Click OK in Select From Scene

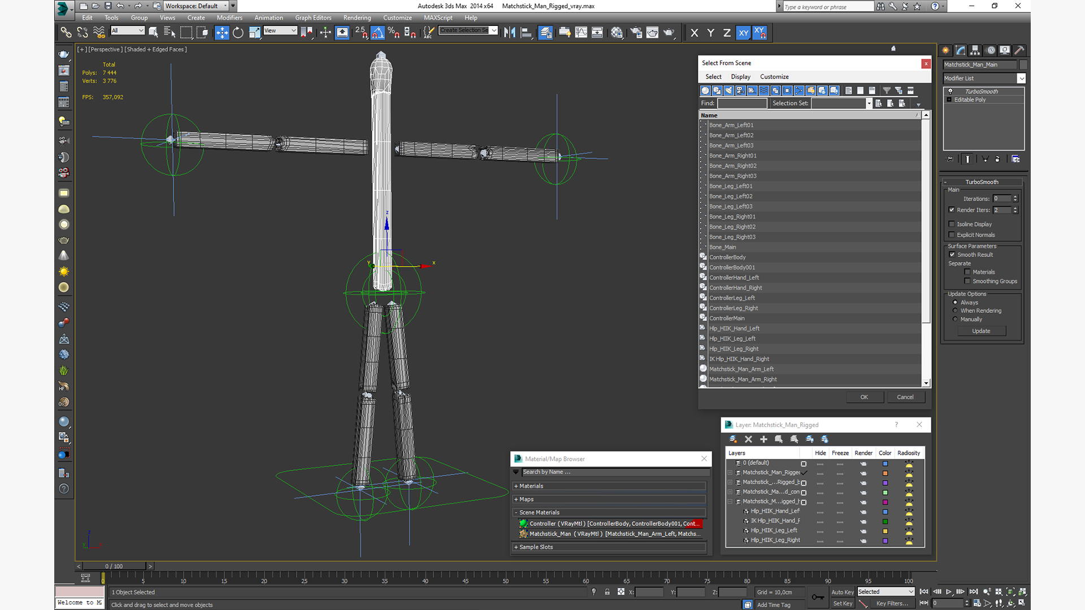(x=863, y=397)
